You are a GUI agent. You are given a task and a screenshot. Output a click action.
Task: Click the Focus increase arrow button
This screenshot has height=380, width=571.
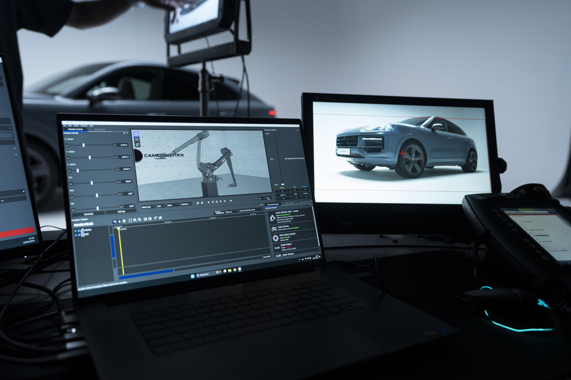pyautogui.click(x=282, y=191)
